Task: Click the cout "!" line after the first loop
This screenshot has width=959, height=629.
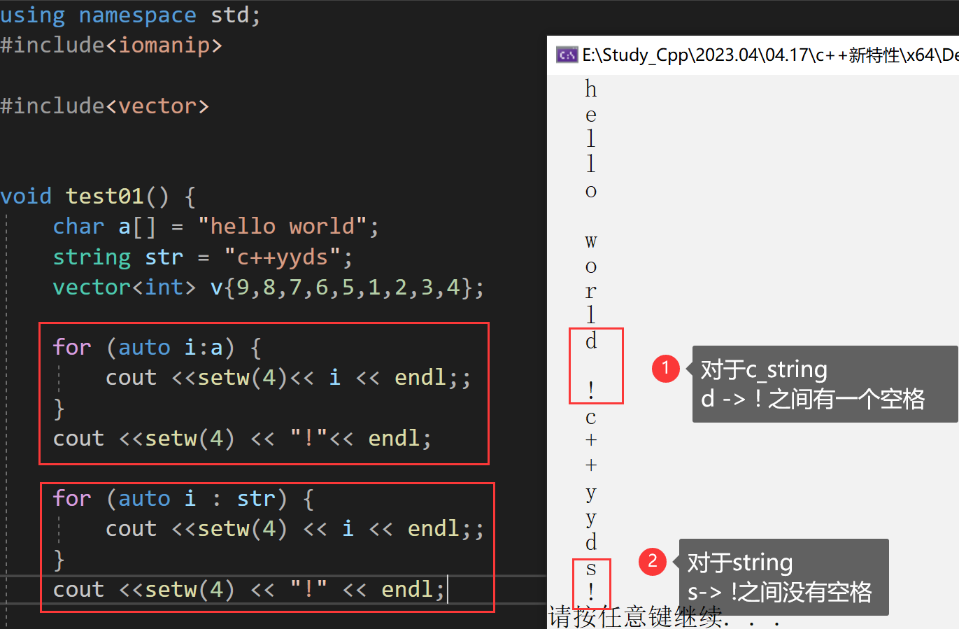Action: (x=242, y=439)
